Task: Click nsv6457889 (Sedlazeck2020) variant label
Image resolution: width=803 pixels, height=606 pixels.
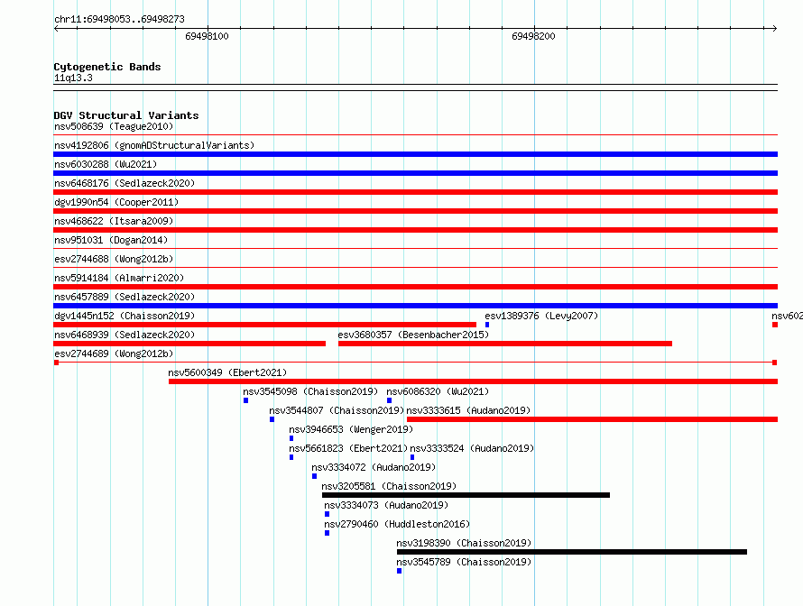Action: tap(125, 297)
